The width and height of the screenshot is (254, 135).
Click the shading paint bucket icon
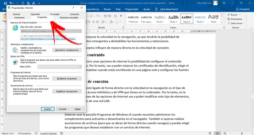pyautogui.click(x=111, y=22)
